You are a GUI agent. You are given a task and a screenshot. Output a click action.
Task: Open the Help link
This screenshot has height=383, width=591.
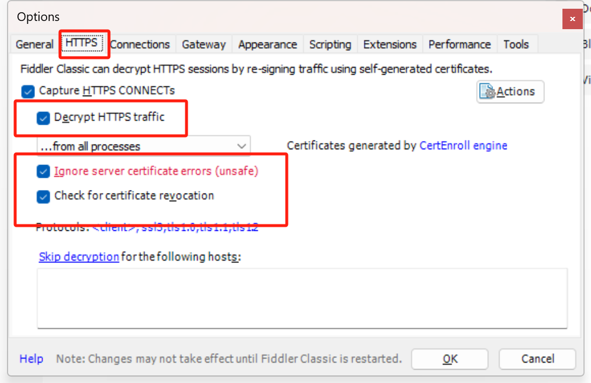(x=31, y=359)
